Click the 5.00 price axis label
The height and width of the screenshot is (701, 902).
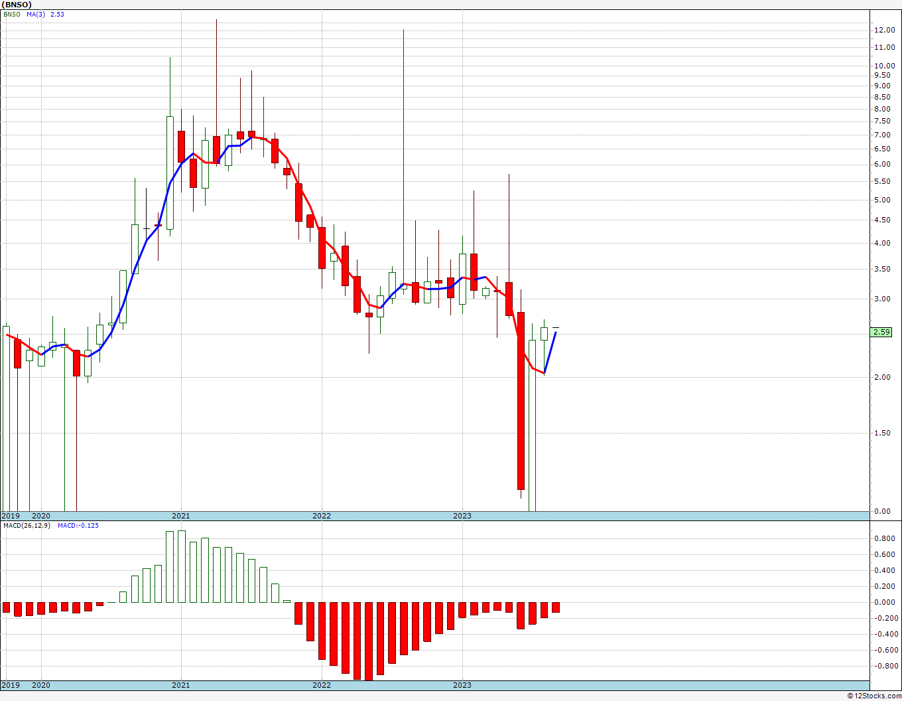click(883, 200)
